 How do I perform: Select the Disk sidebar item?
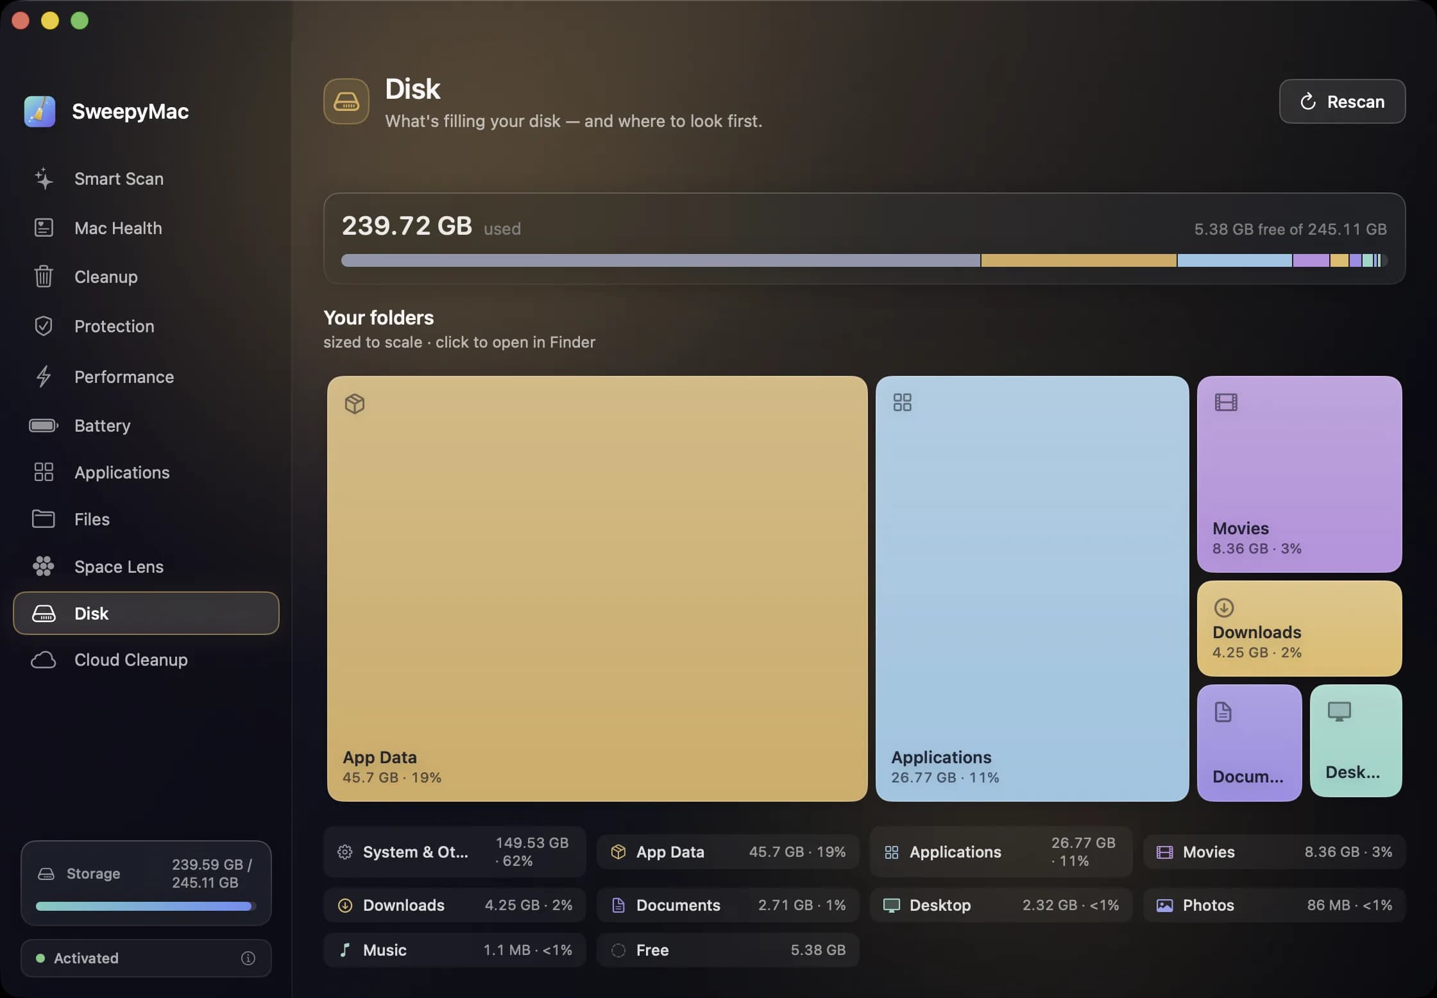click(146, 613)
